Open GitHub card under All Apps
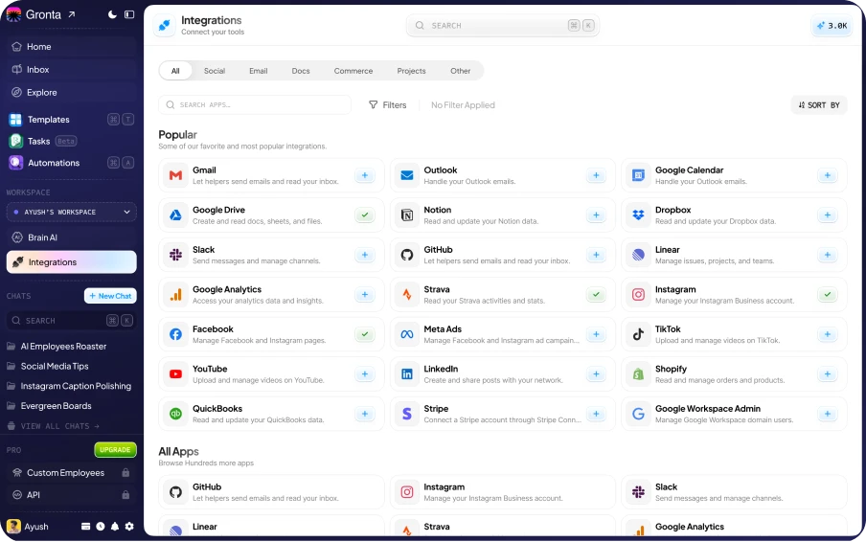 [271, 492]
